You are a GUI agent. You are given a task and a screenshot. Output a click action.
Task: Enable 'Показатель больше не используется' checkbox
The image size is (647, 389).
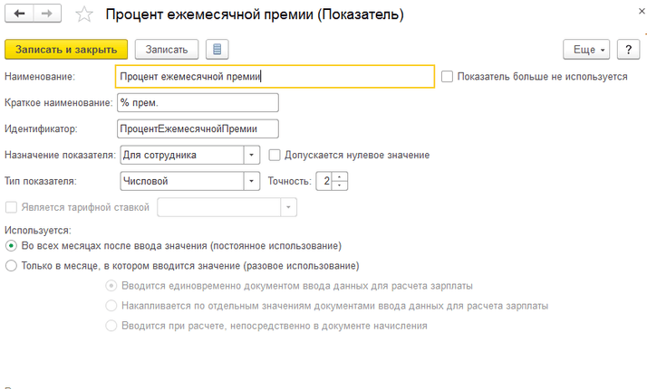tap(447, 77)
